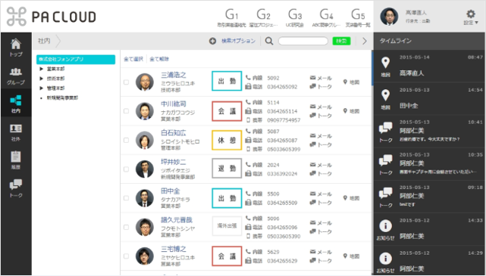The width and height of the screenshot is (486, 276).
Task: Select the 社外 contacts sidebar icon
Action: [x=16, y=132]
